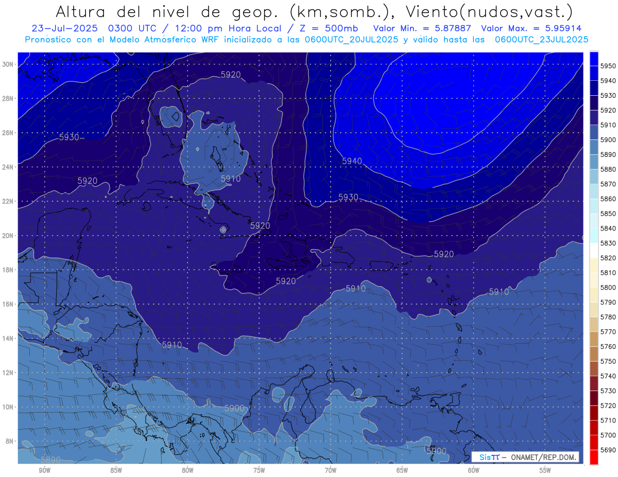Click the '60W' longitude axis label
618x477 pixels.
click(474, 471)
